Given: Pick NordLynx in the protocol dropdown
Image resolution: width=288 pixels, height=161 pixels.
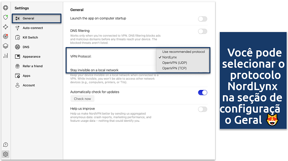Looking at the screenshot, I should [x=169, y=57].
